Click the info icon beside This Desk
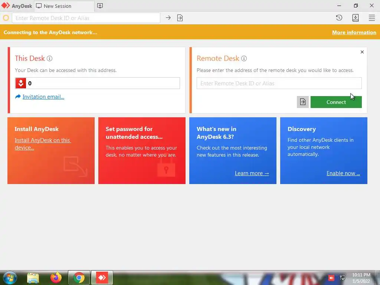 pos(49,58)
